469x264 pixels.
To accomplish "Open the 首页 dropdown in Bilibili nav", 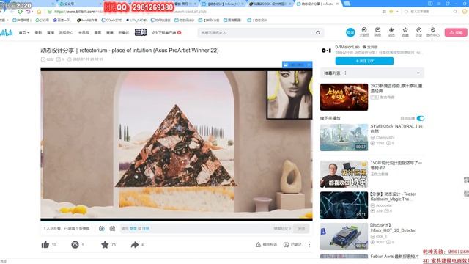I will pos(24,32).
